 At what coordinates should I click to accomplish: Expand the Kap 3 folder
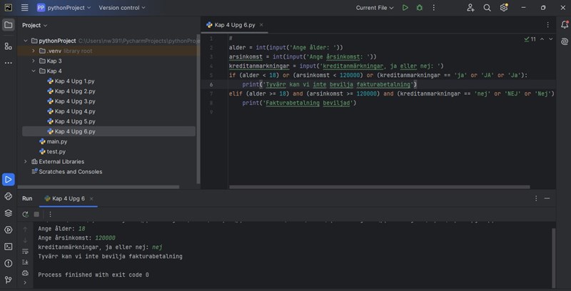34,61
